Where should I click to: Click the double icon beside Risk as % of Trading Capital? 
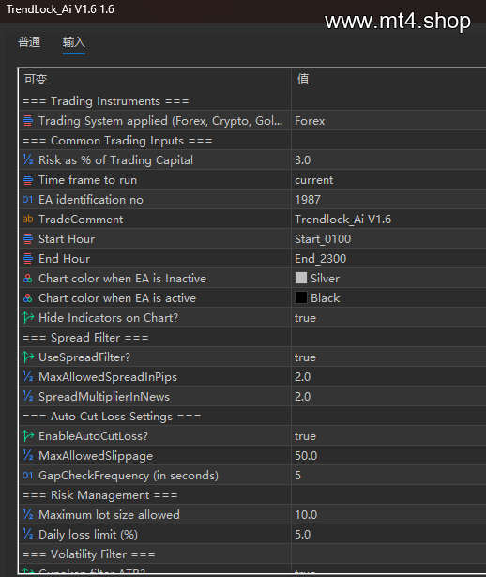27,159
